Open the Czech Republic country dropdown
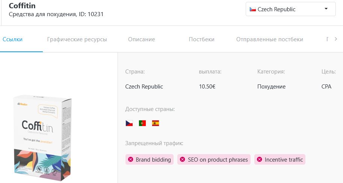Viewport: 343px width, 183px height. [290, 9]
